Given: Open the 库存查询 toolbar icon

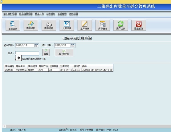Looking at the screenshot, I should [x=103, y=25].
